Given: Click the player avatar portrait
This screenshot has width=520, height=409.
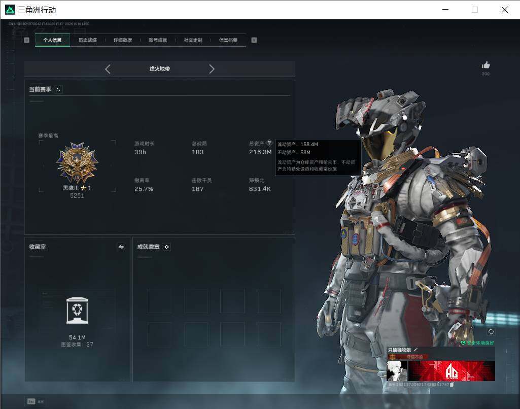Looking at the screenshot, I should pos(397,371).
